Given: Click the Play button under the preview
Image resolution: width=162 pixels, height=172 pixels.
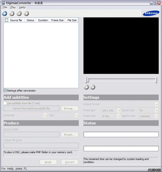Looking at the screenshot, I should coord(86,87).
